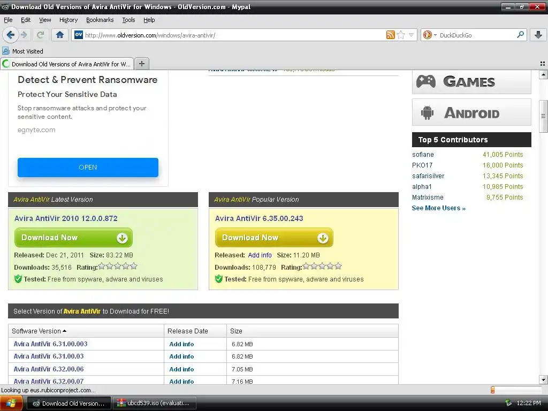Open Avira AntiVir 6.32.00.06 version link
This screenshot has height=411, width=548.
tap(49, 369)
